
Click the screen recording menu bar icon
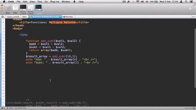124,2
